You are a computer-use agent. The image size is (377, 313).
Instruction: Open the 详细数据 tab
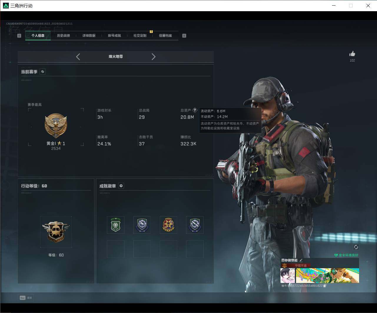tap(89, 36)
